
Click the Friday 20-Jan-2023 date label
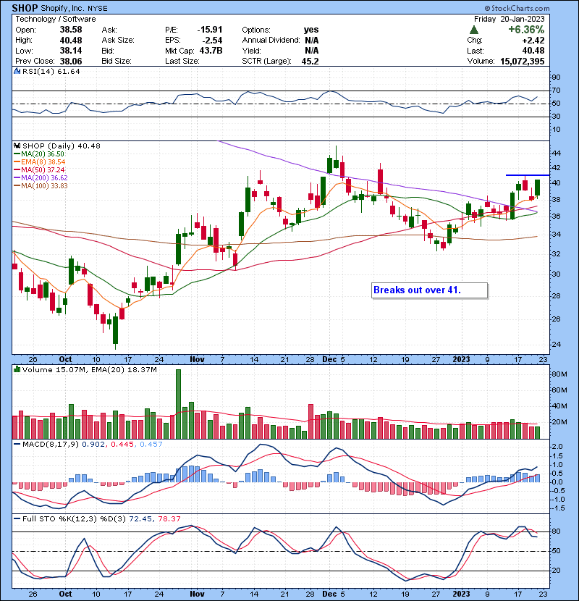tap(509, 19)
